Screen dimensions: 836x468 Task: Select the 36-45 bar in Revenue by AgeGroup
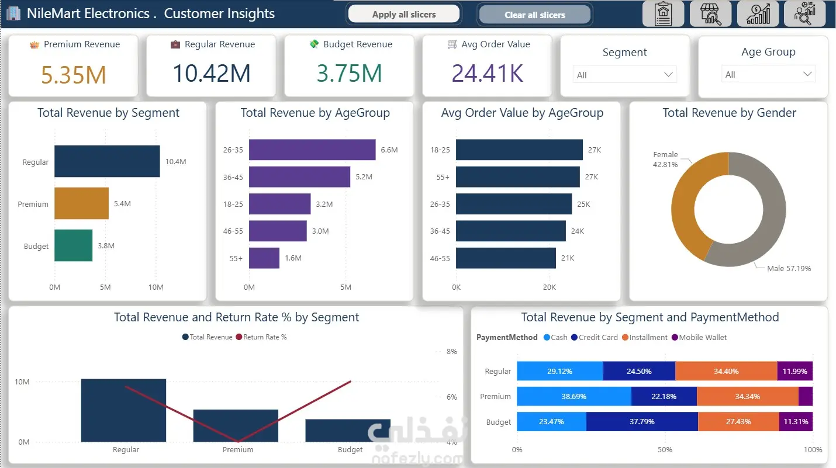[x=299, y=176]
